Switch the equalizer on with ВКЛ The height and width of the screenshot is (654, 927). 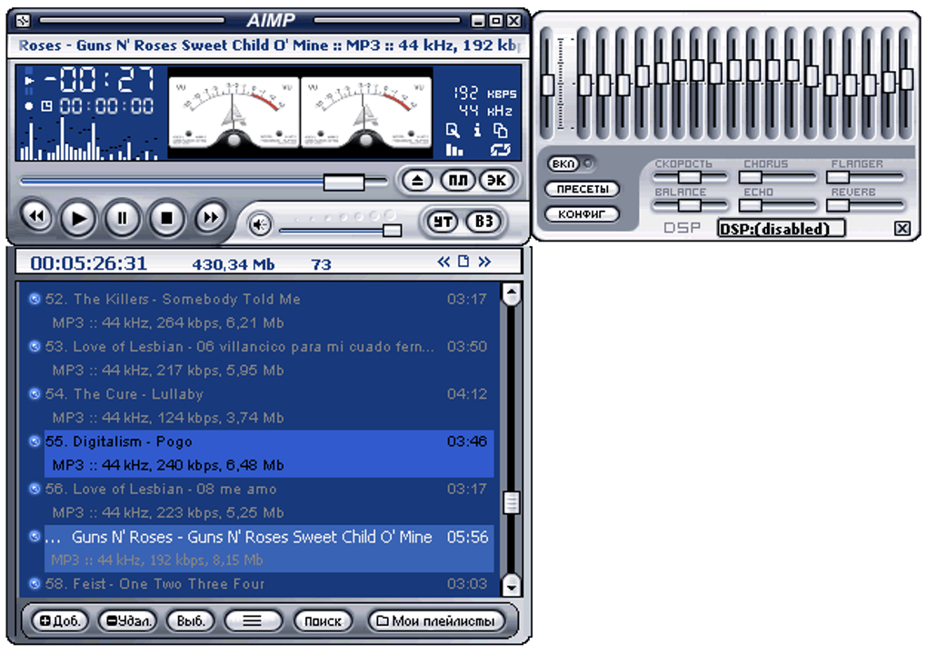563,163
